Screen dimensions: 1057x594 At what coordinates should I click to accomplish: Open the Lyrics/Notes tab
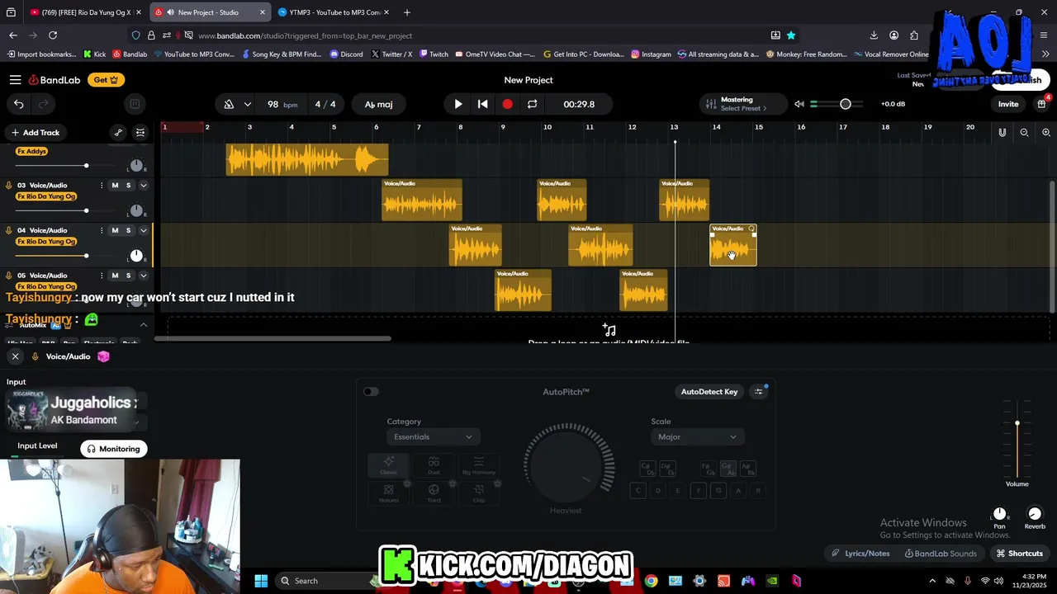(x=860, y=554)
